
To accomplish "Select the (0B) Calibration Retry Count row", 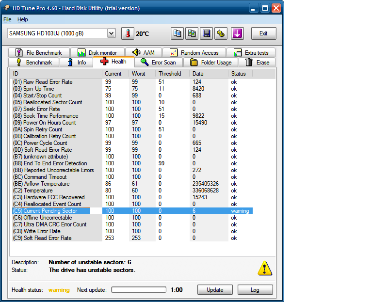I will (131, 136).
